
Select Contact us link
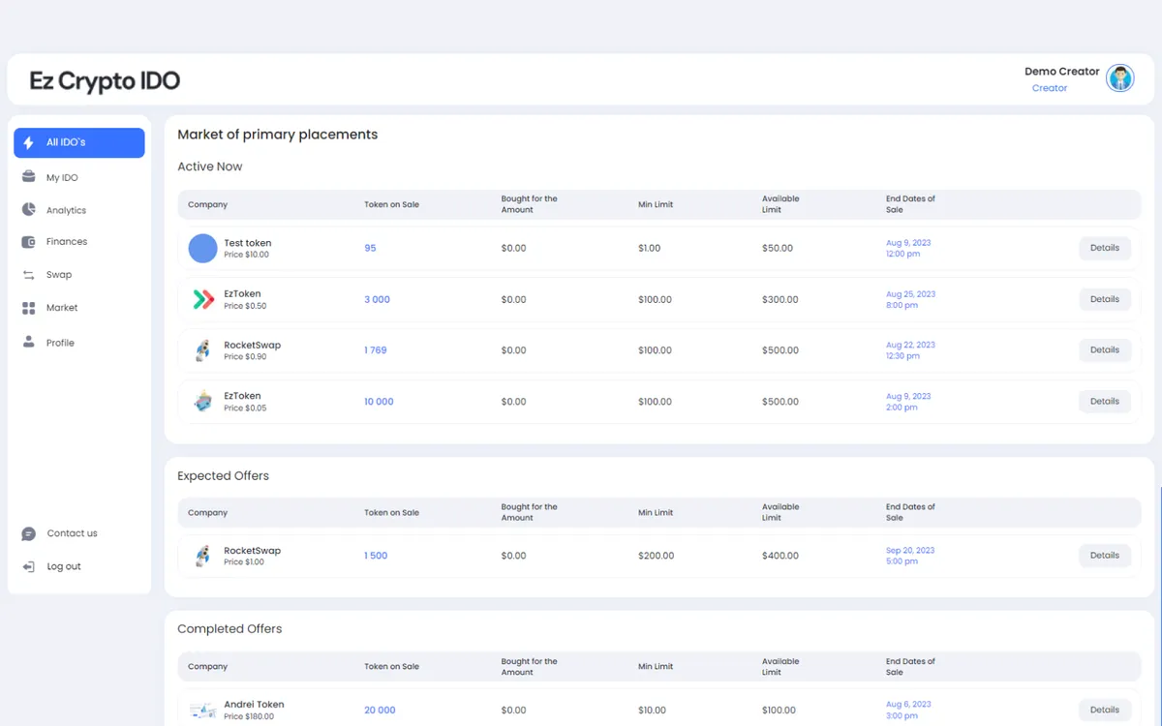[72, 533]
